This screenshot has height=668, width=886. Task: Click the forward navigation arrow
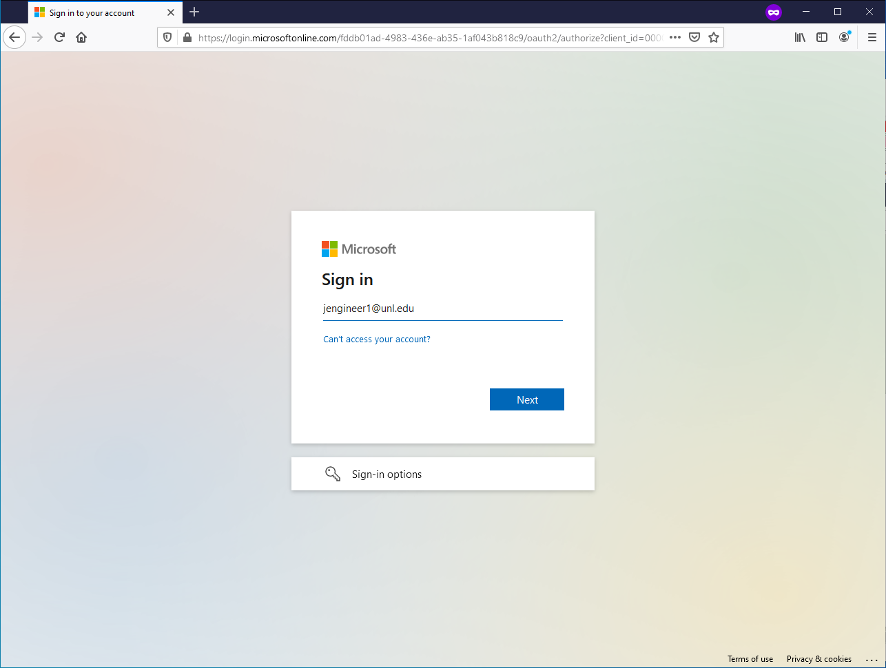coord(37,37)
